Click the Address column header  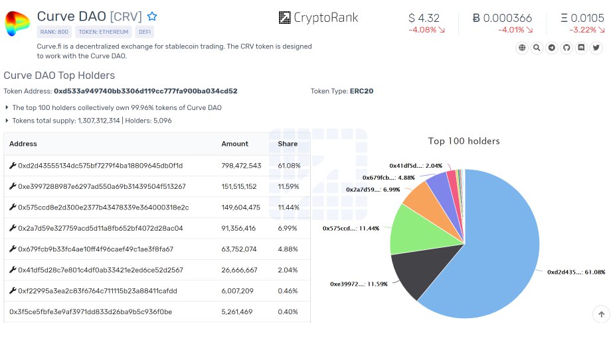click(23, 143)
